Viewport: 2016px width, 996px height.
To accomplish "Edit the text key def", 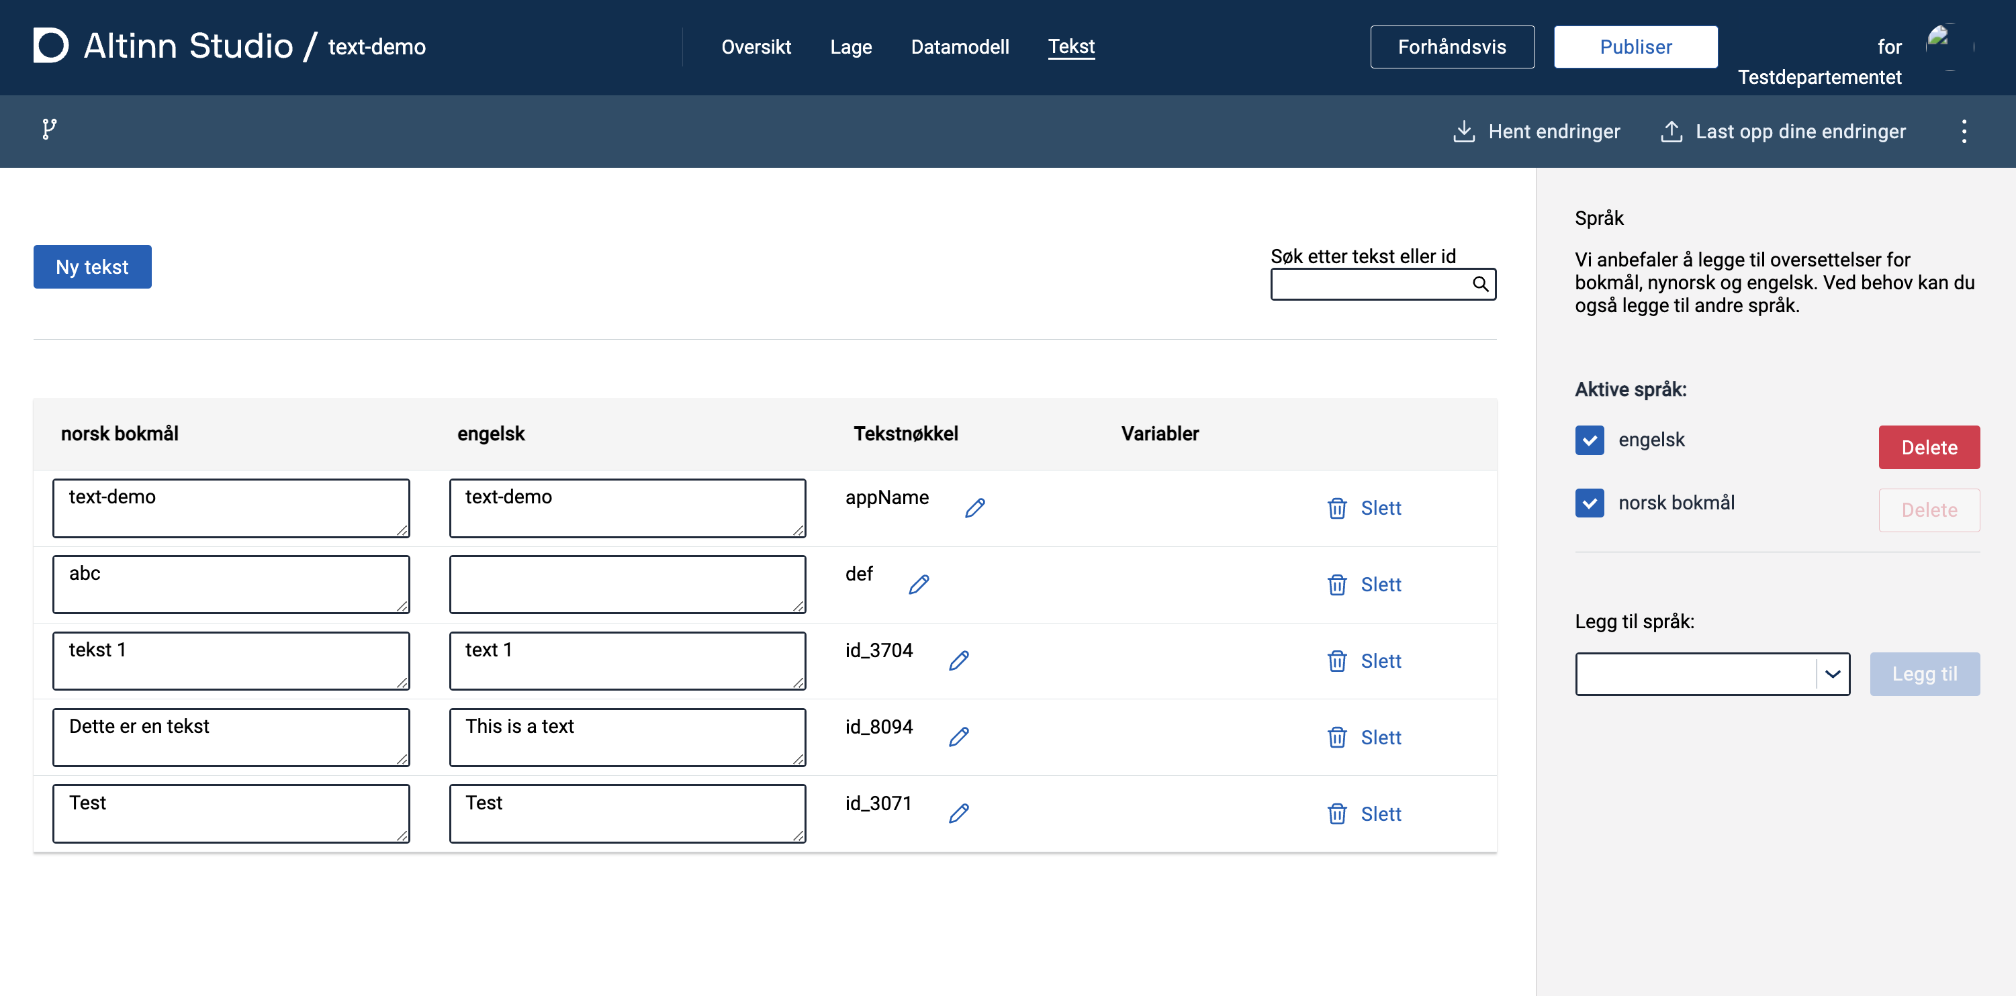I will (919, 585).
